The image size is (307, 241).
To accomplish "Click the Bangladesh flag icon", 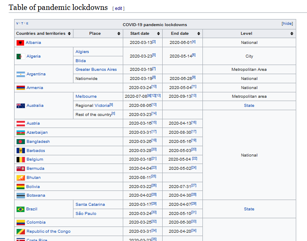I will click(21, 142).
